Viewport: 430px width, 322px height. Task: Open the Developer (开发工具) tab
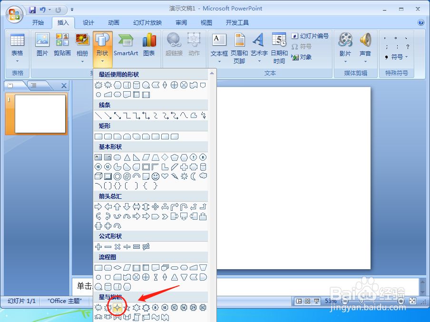pos(237,22)
